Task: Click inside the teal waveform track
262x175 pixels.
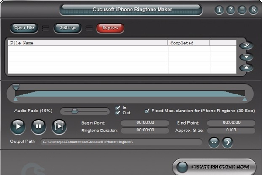Action: pos(130,94)
